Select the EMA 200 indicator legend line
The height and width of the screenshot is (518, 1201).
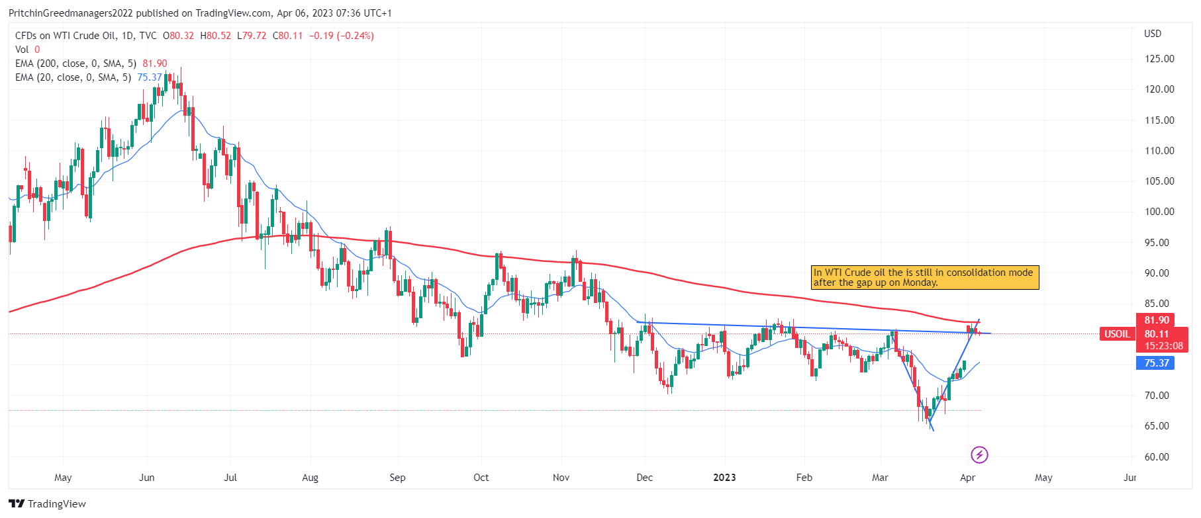click(91, 64)
